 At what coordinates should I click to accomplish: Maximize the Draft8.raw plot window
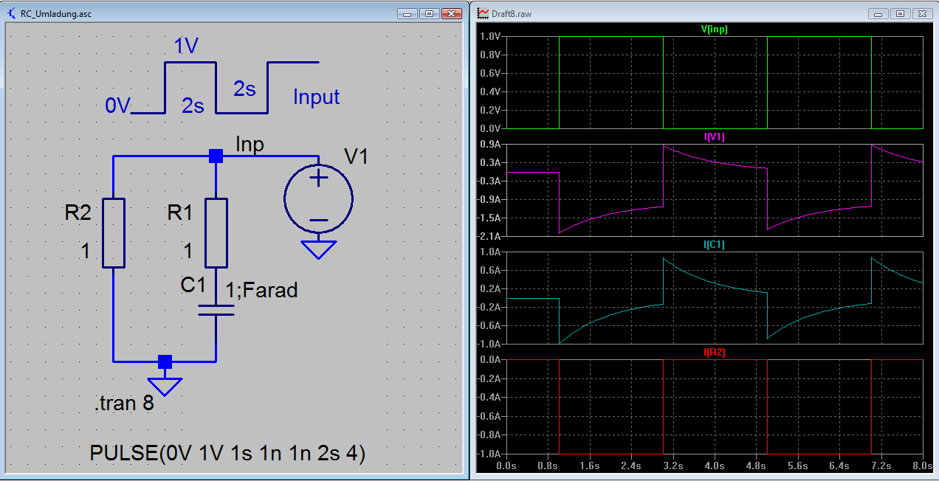click(899, 13)
